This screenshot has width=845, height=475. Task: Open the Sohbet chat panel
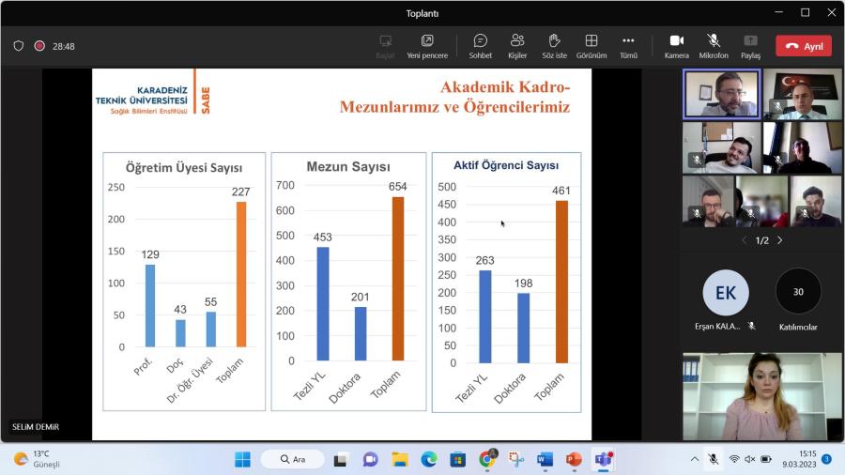tap(480, 46)
